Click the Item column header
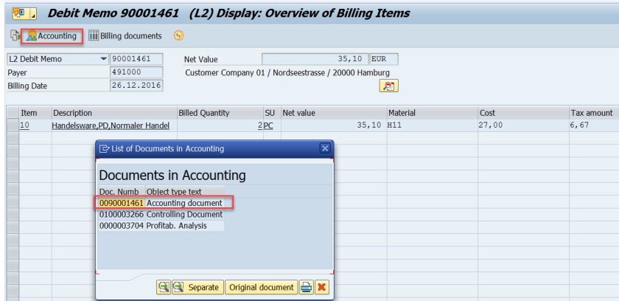Image resolution: width=619 pixels, height=301 pixels. click(x=35, y=113)
